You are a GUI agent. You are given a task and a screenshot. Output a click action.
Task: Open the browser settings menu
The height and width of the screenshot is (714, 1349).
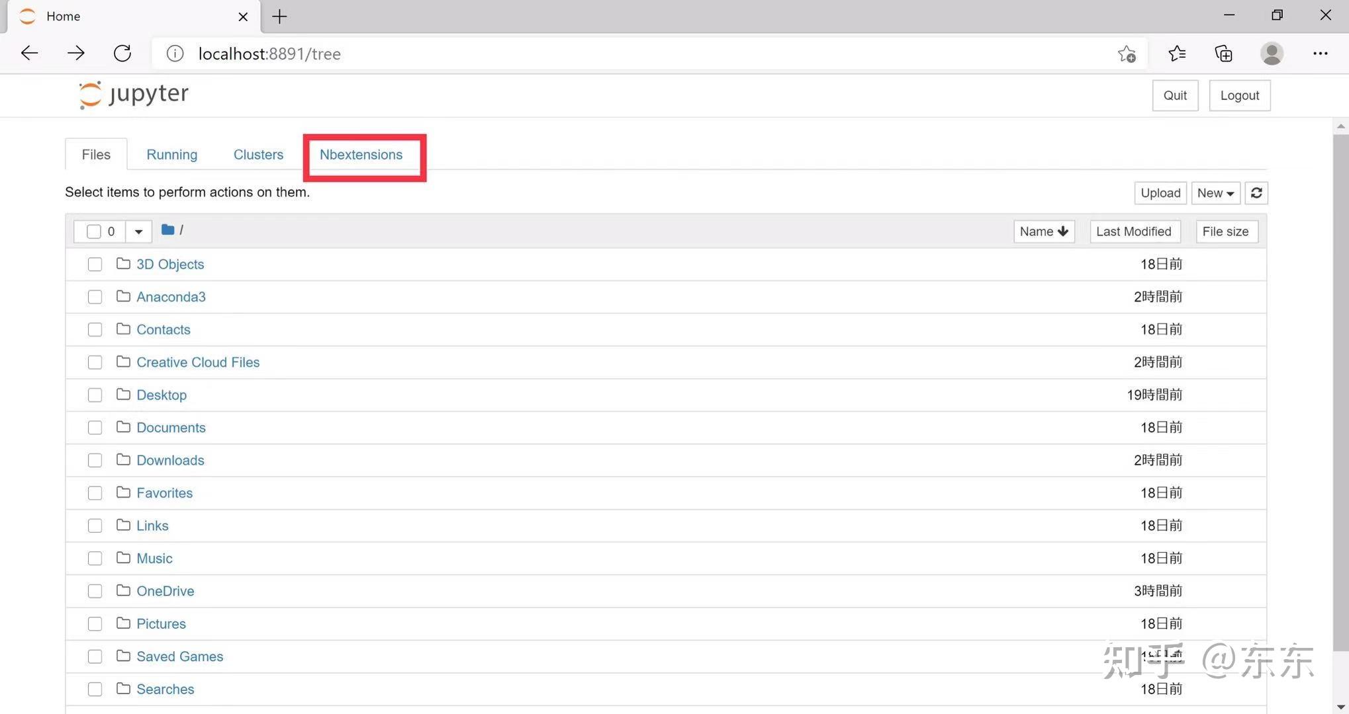click(x=1320, y=53)
